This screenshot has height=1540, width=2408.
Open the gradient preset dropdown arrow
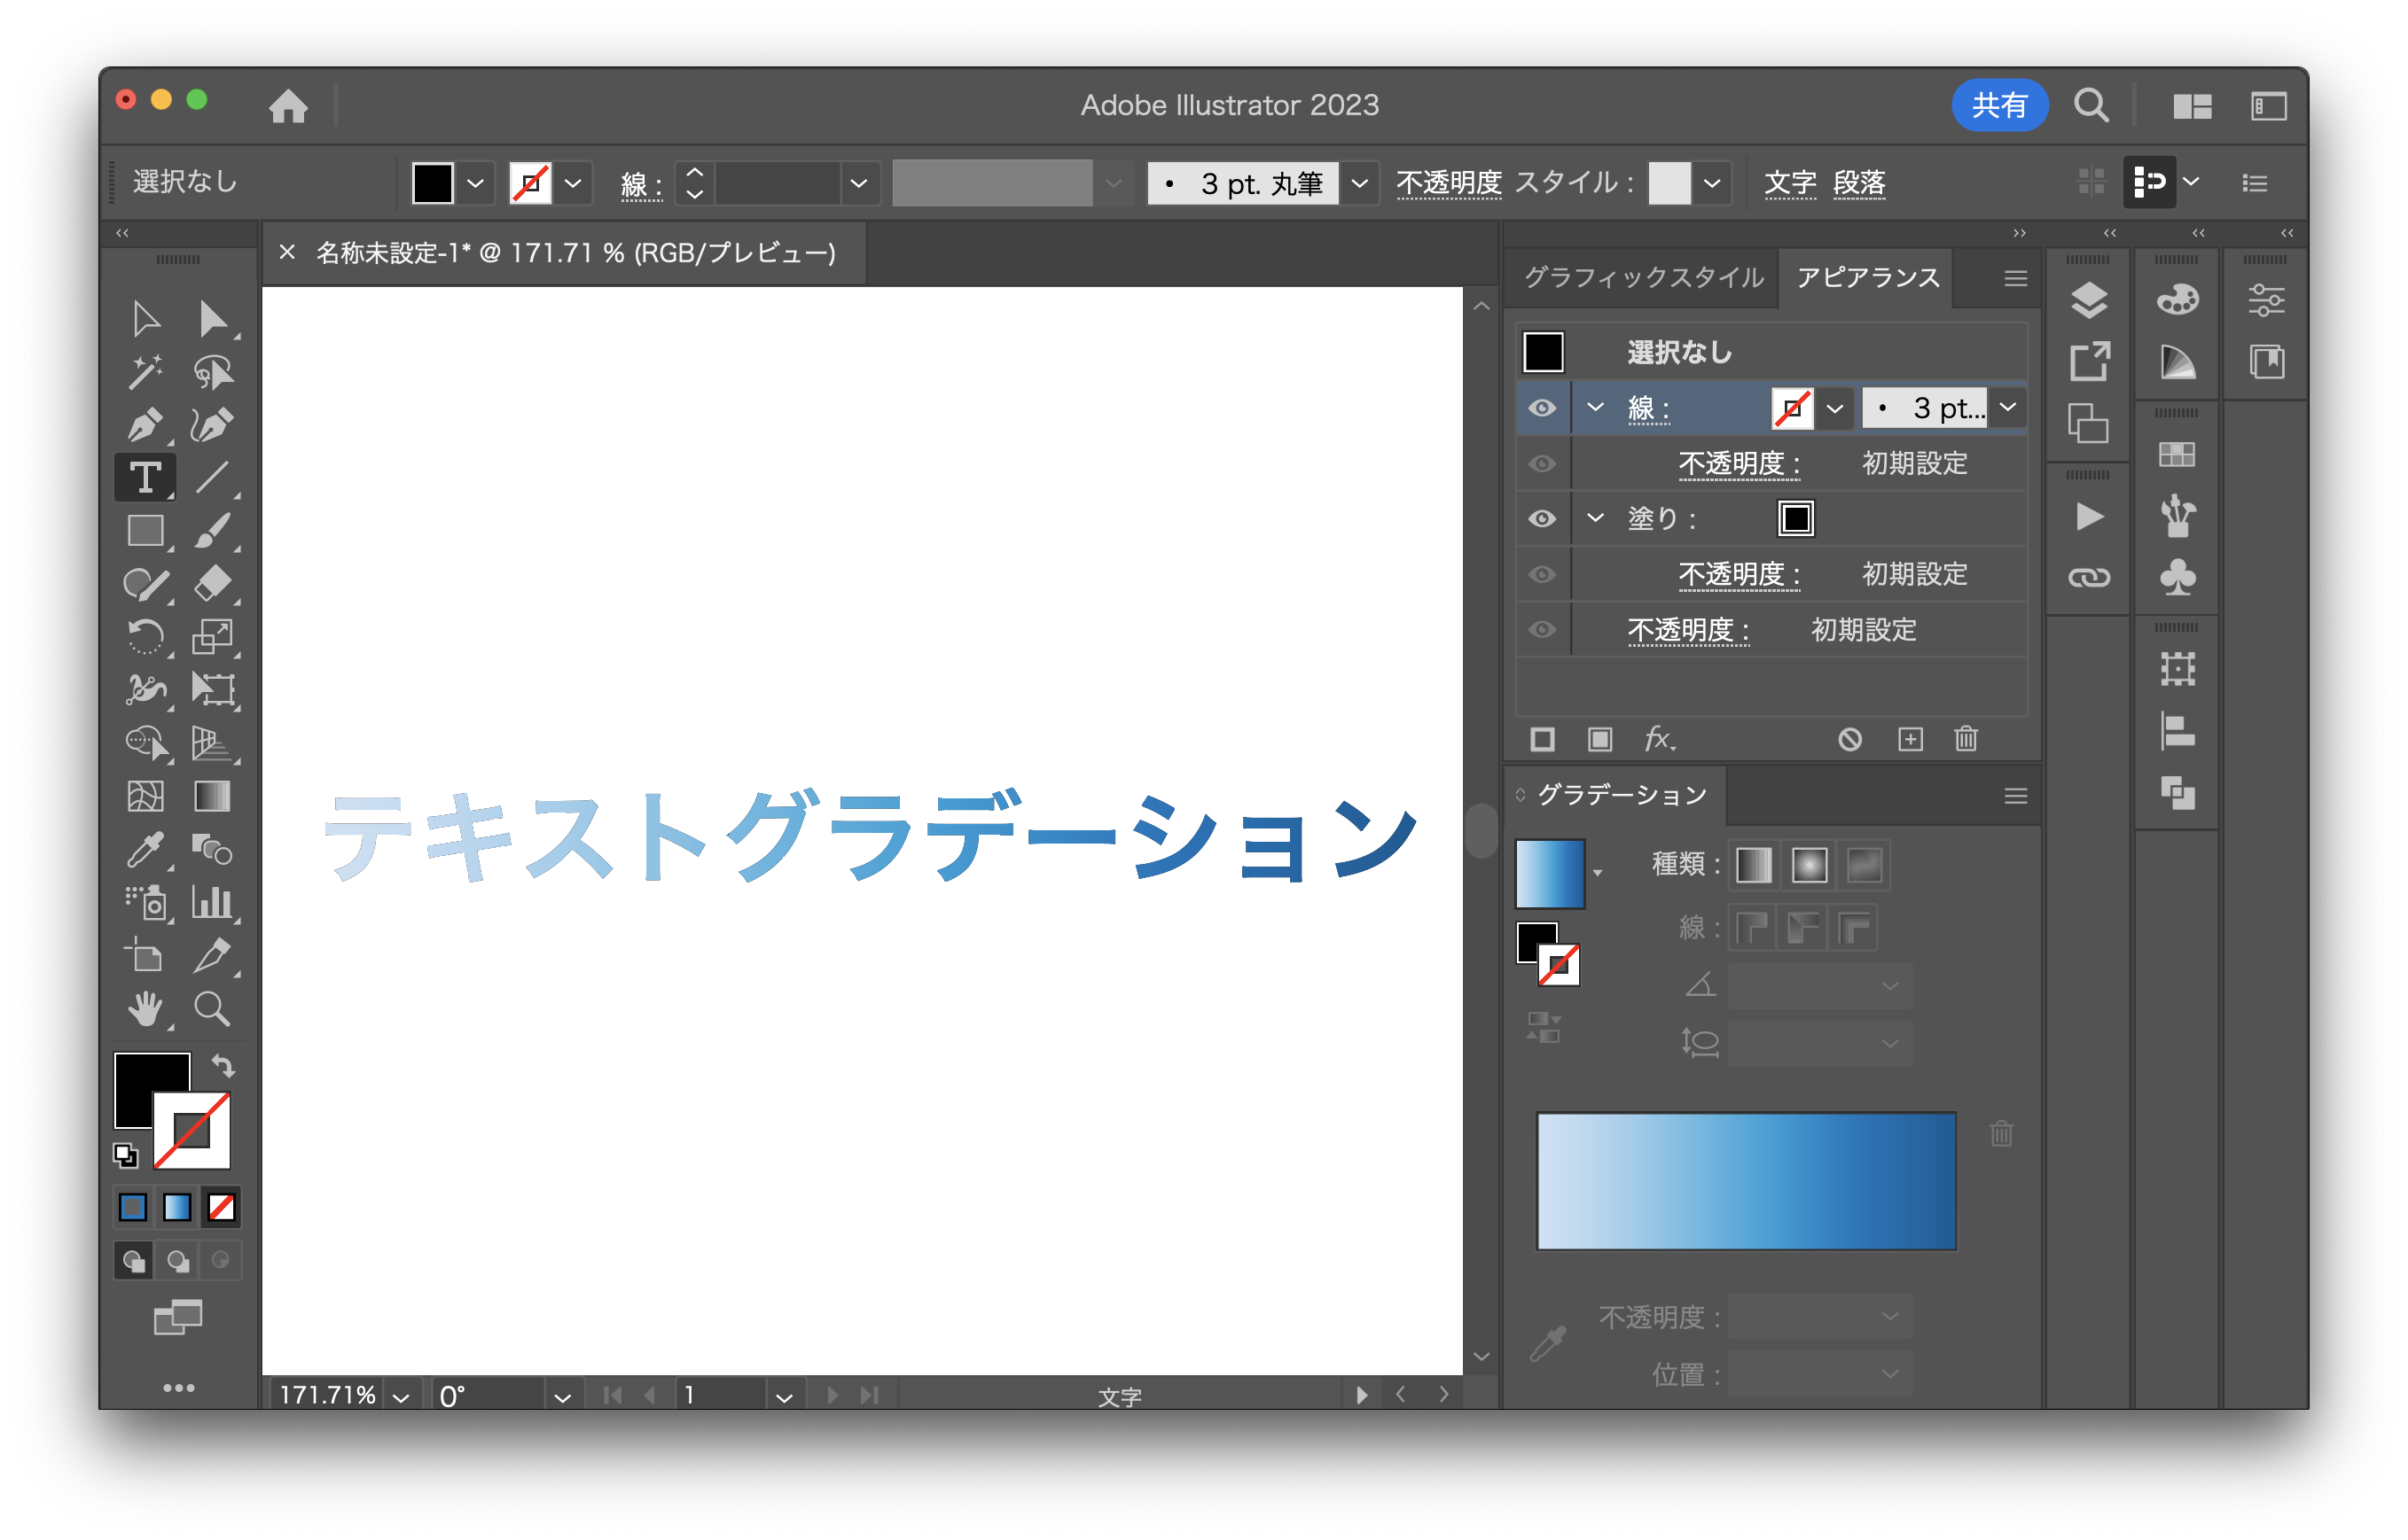click(x=1598, y=873)
